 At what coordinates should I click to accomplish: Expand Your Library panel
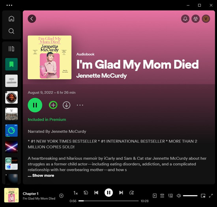11,49
